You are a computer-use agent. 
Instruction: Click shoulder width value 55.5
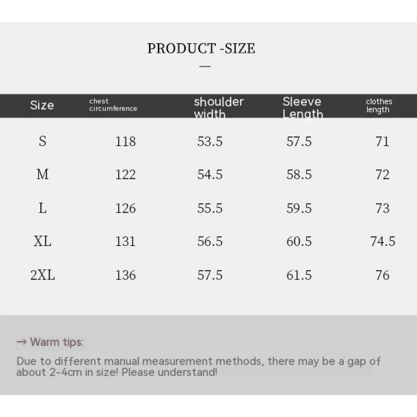[x=210, y=208]
